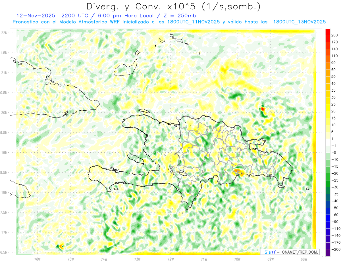Click the '22N' latitude axis label
The height and width of the screenshot is (263, 341).
[4, 33]
